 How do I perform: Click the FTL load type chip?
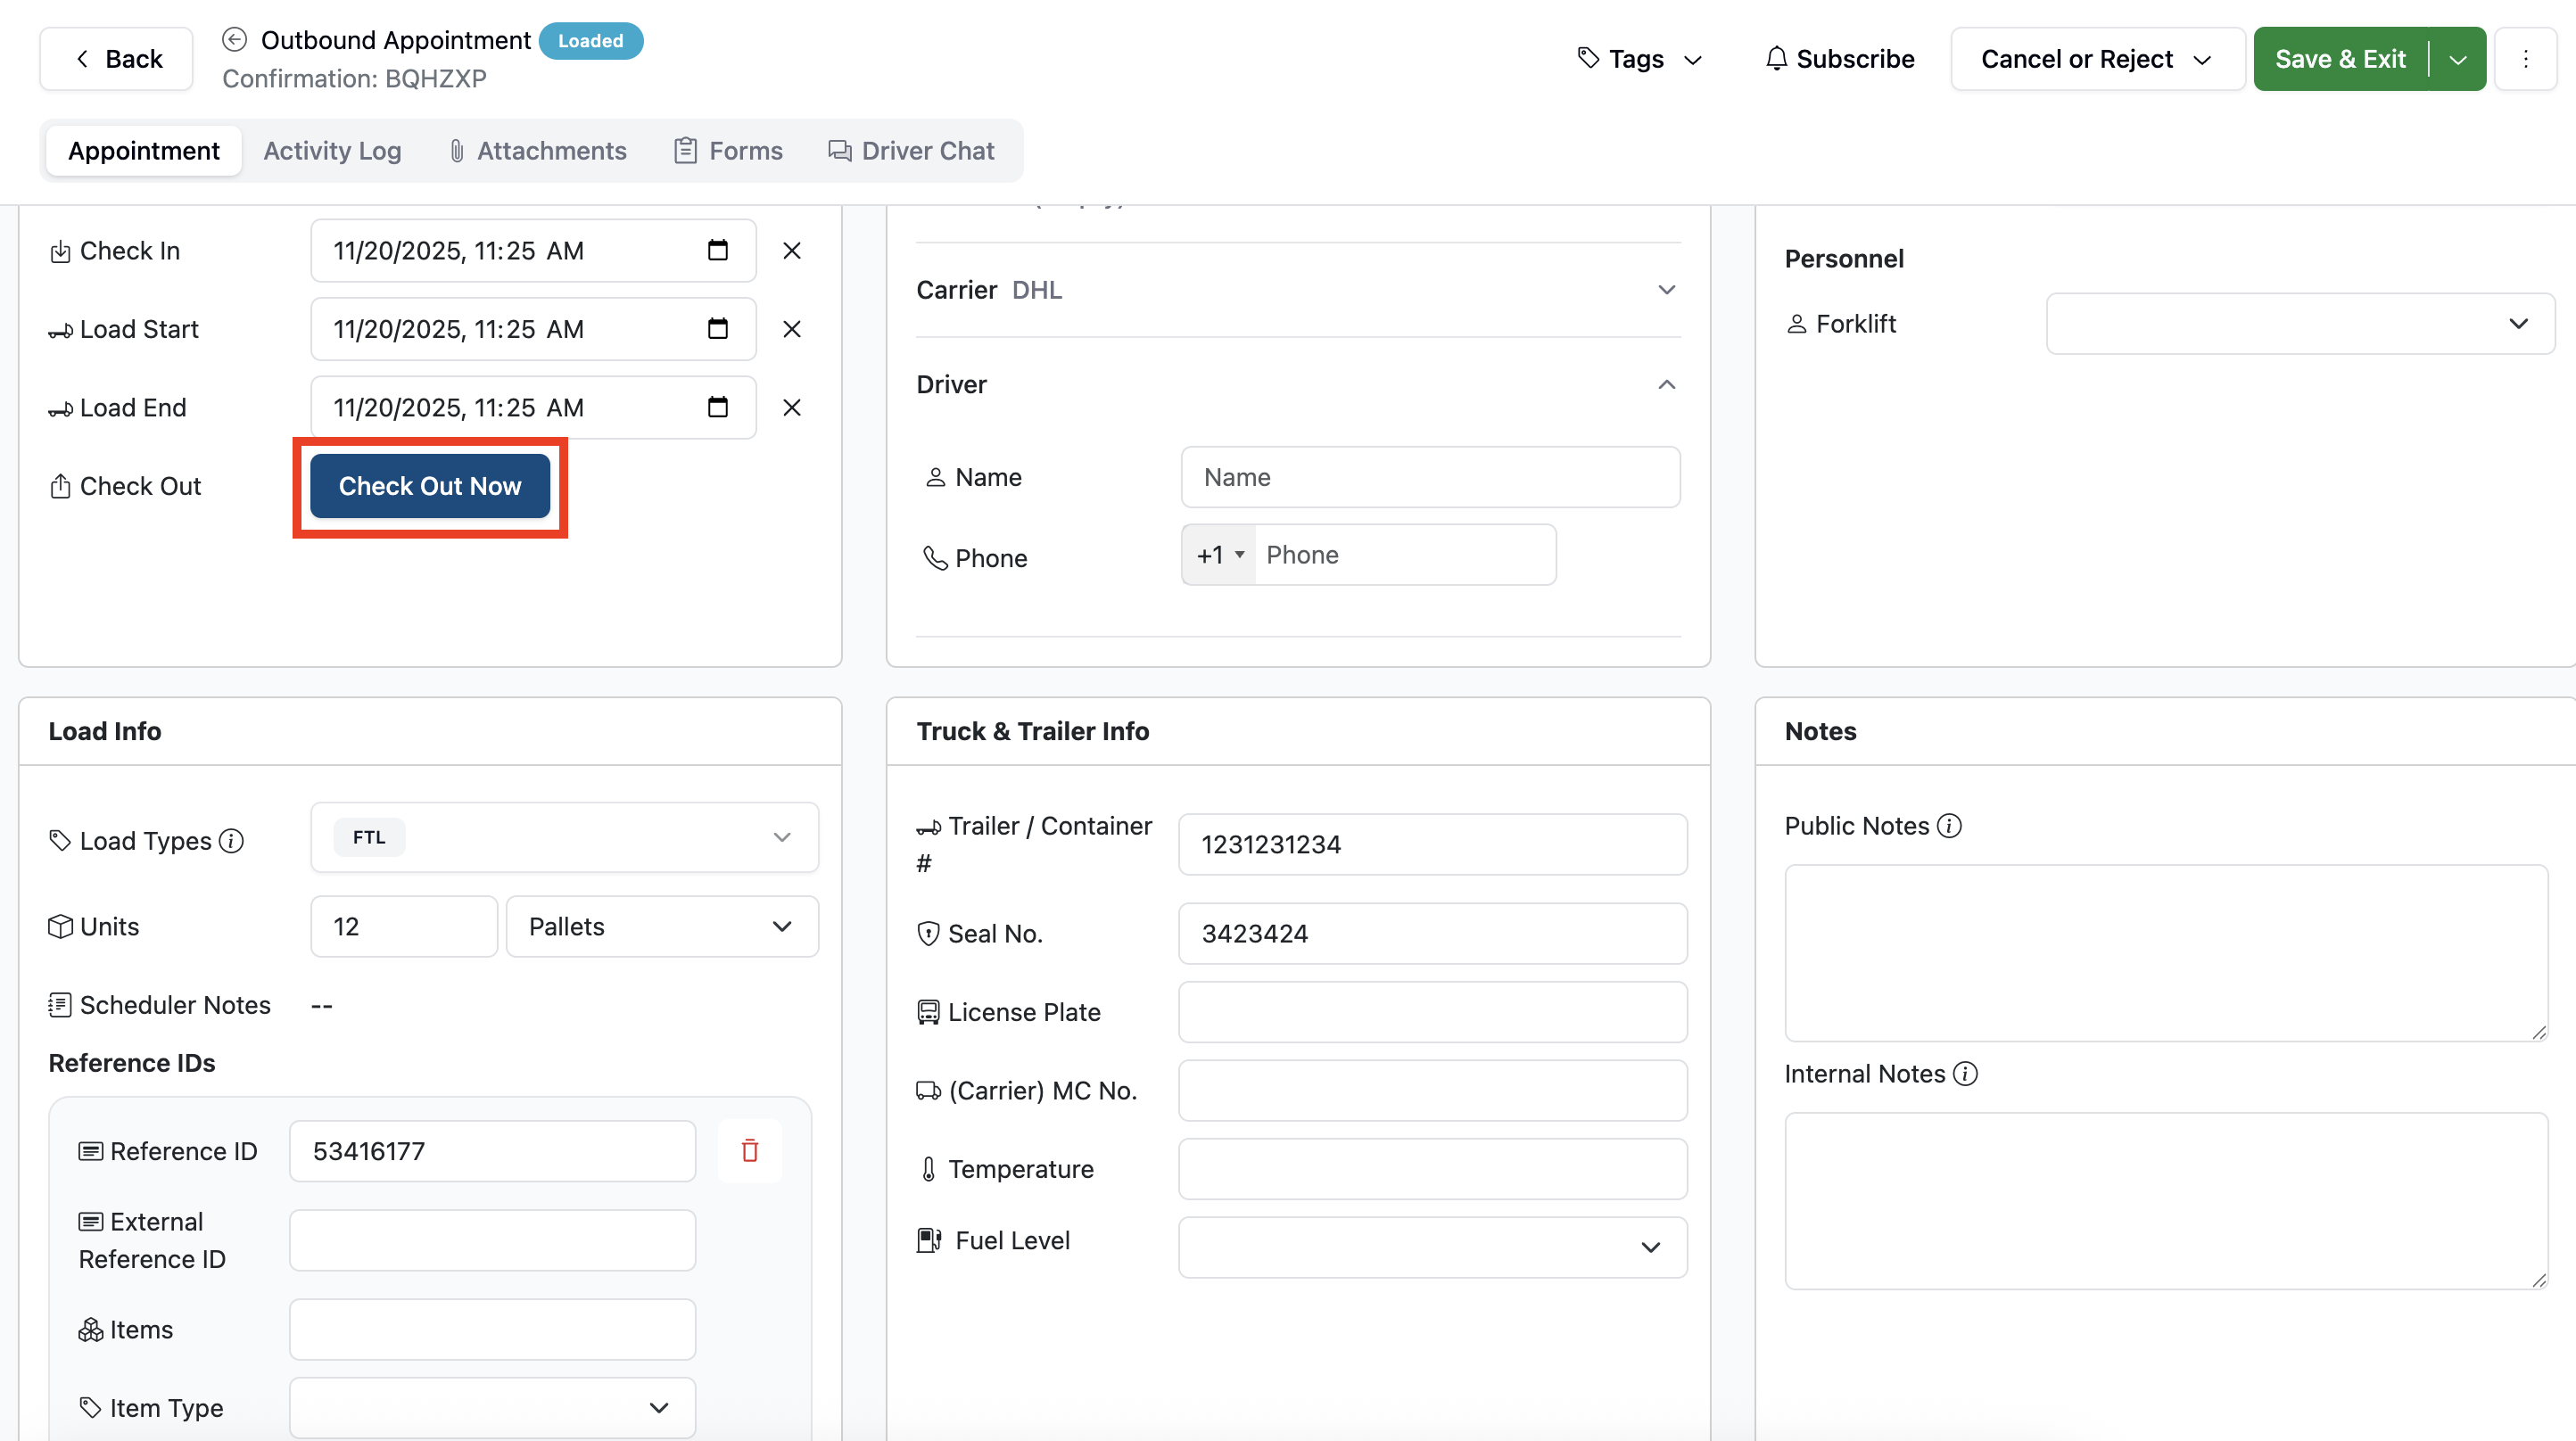click(x=369, y=837)
